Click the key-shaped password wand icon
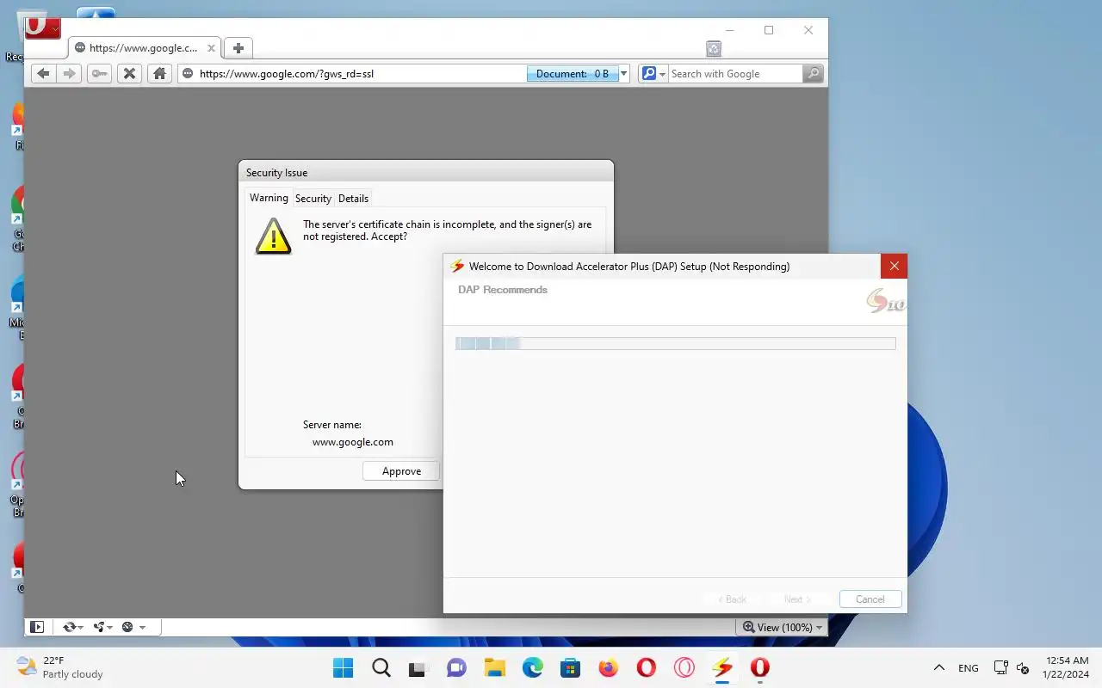The height and width of the screenshot is (688, 1102). click(100, 73)
